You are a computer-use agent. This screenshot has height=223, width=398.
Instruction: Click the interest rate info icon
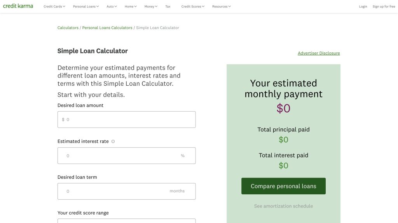click(113, 142)
